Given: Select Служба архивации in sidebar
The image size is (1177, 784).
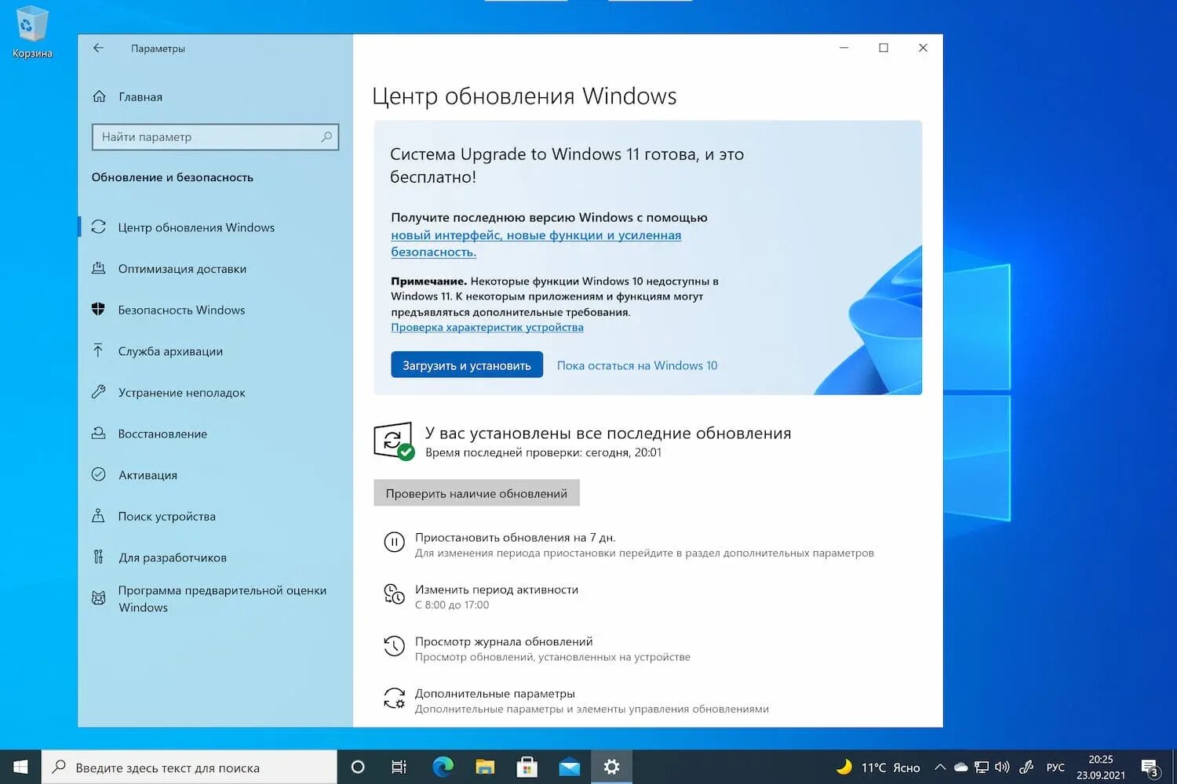Looking at the screenshot, I should pyautogui.click(x=215, y=350).
